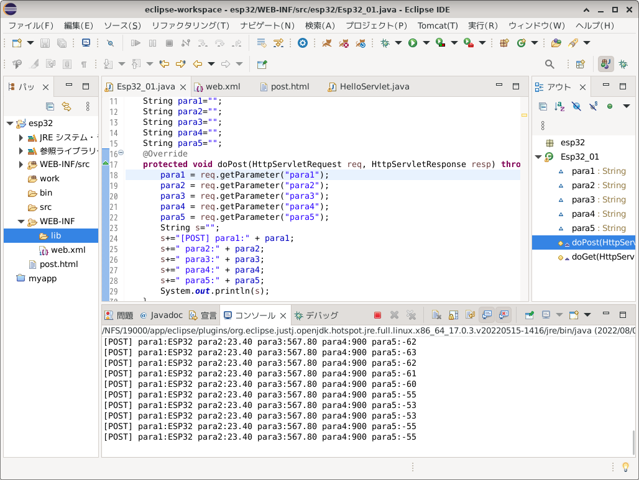Viewport: 639px width, 480px height.
Task: Open the Console toolbar icon
Action: click(86, 43)
